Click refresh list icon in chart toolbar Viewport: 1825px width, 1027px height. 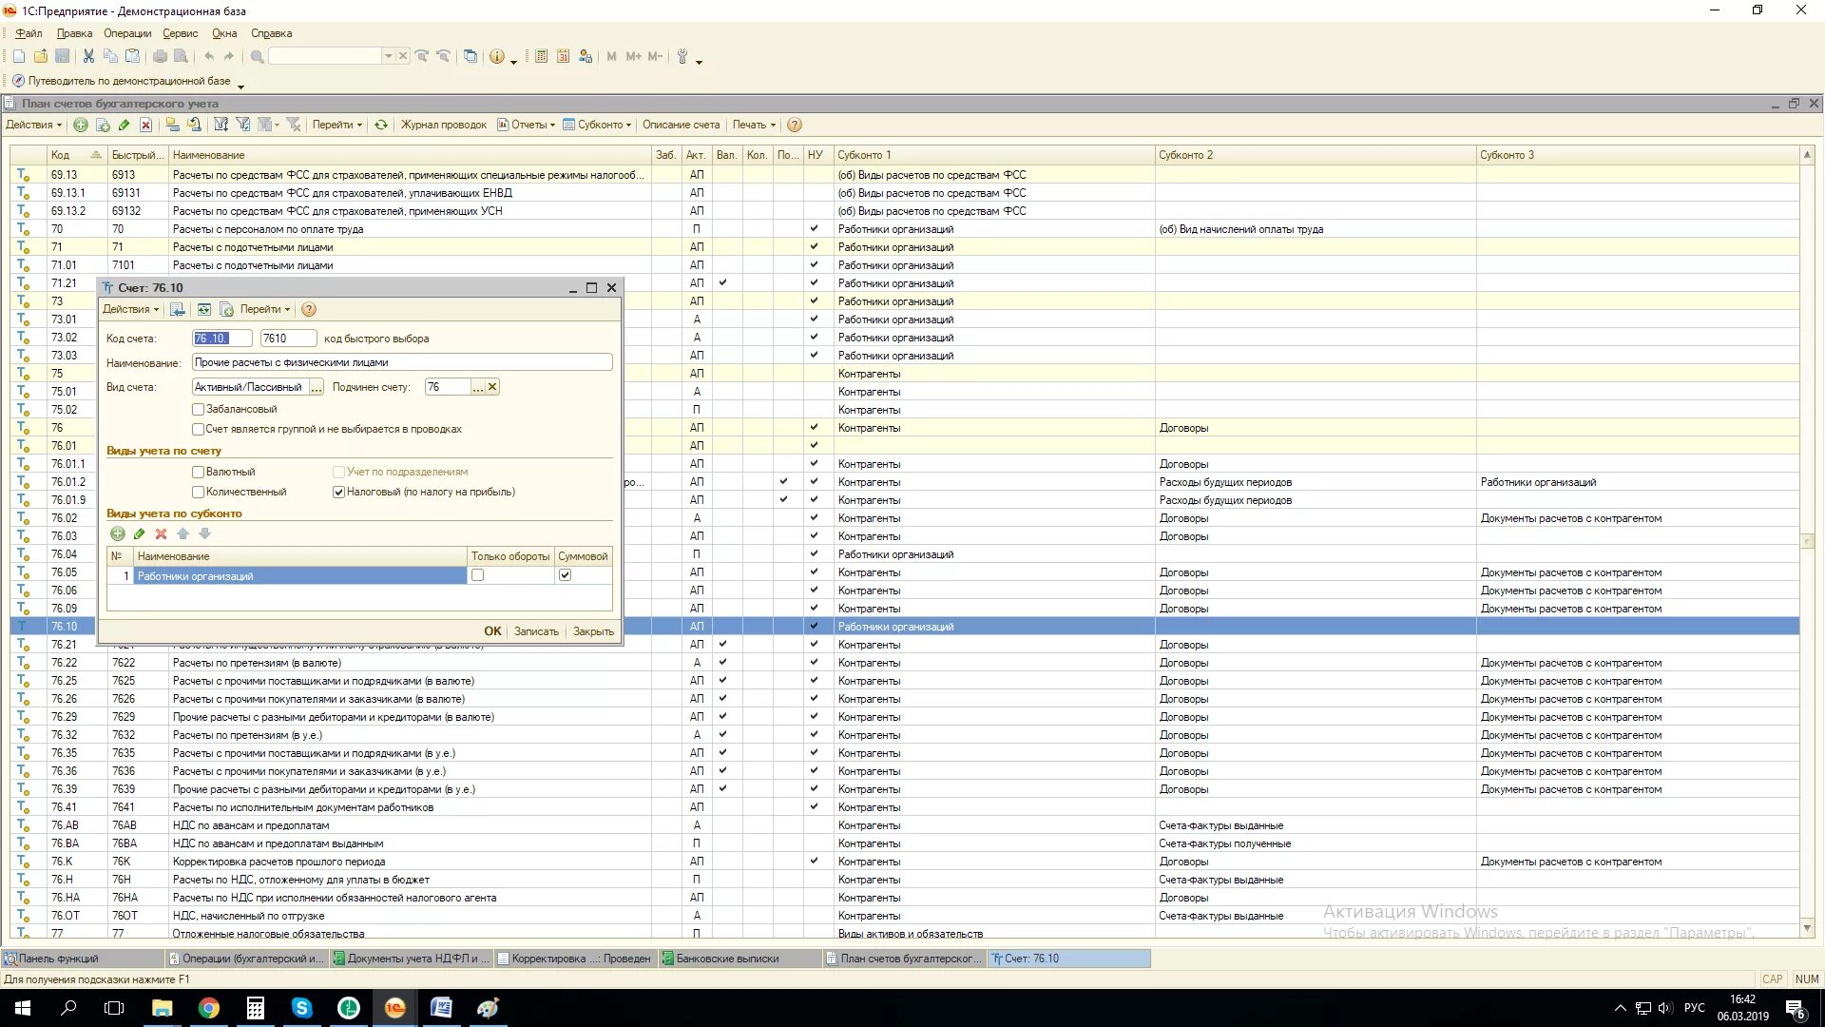click(x=381, y=125)
